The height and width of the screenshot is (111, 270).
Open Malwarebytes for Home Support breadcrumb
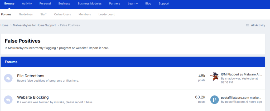34,25
